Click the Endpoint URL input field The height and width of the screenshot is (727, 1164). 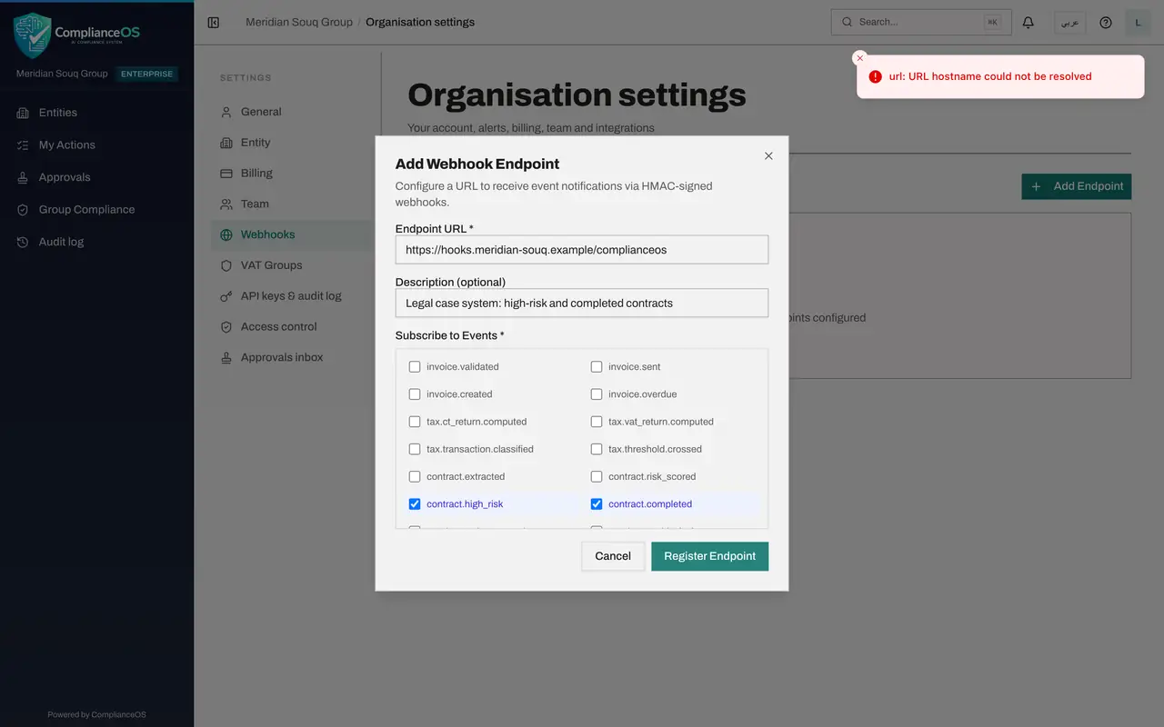click(582, 250)
